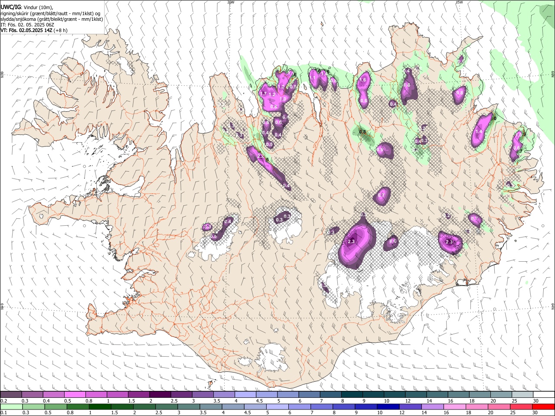555x416 pixels.
Task: Select the "rigning/skúrir" legend description line
Action: [50, 13]
